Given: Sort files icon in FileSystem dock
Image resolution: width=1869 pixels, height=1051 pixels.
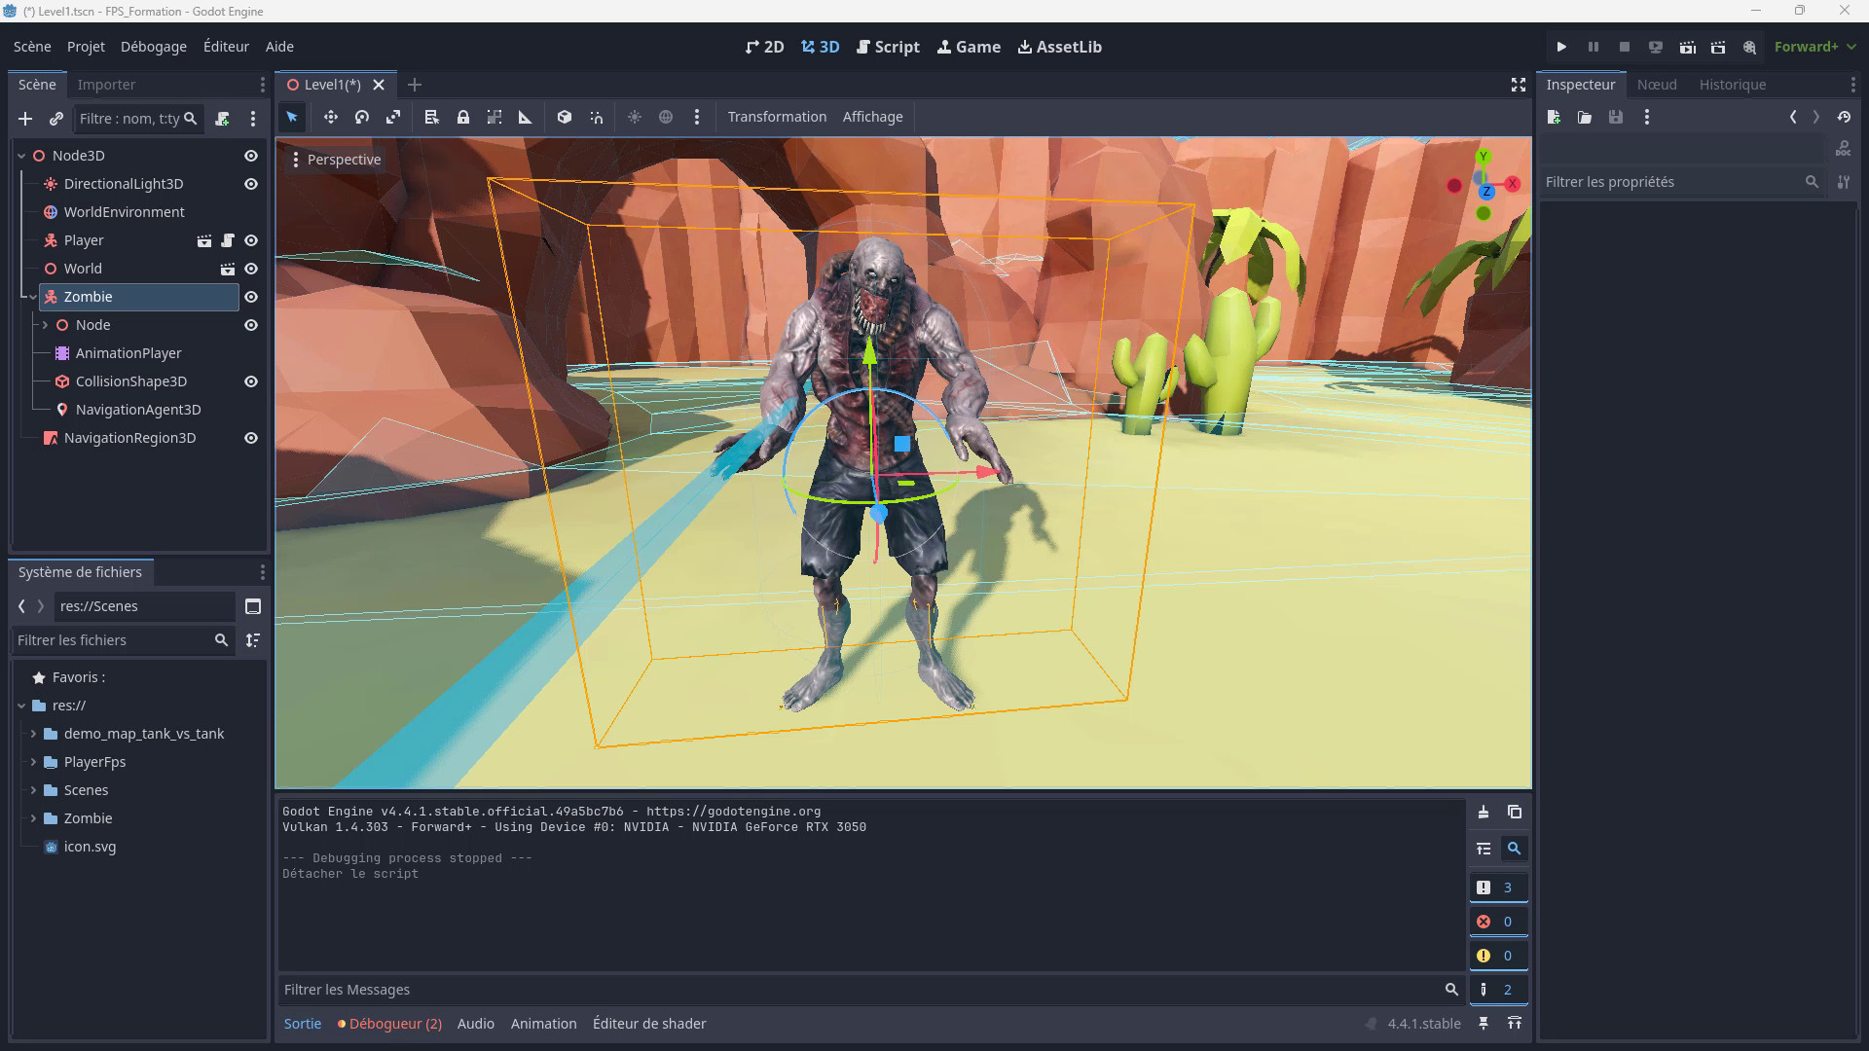Looking at the screenshot, I should 253,640.
